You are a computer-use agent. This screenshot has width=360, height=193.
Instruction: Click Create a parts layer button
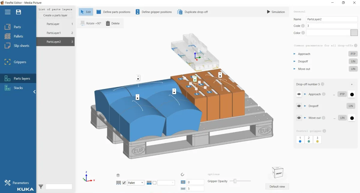pos(55,15)
